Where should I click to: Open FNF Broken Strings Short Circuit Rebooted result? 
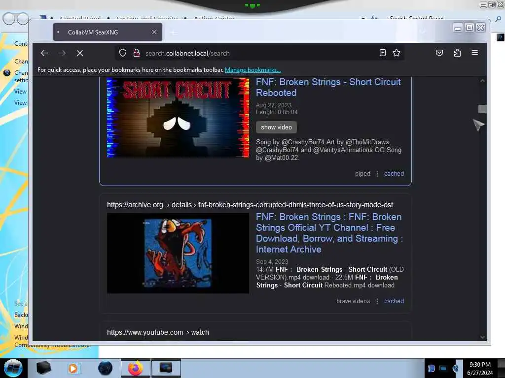[x=328, y=87]
